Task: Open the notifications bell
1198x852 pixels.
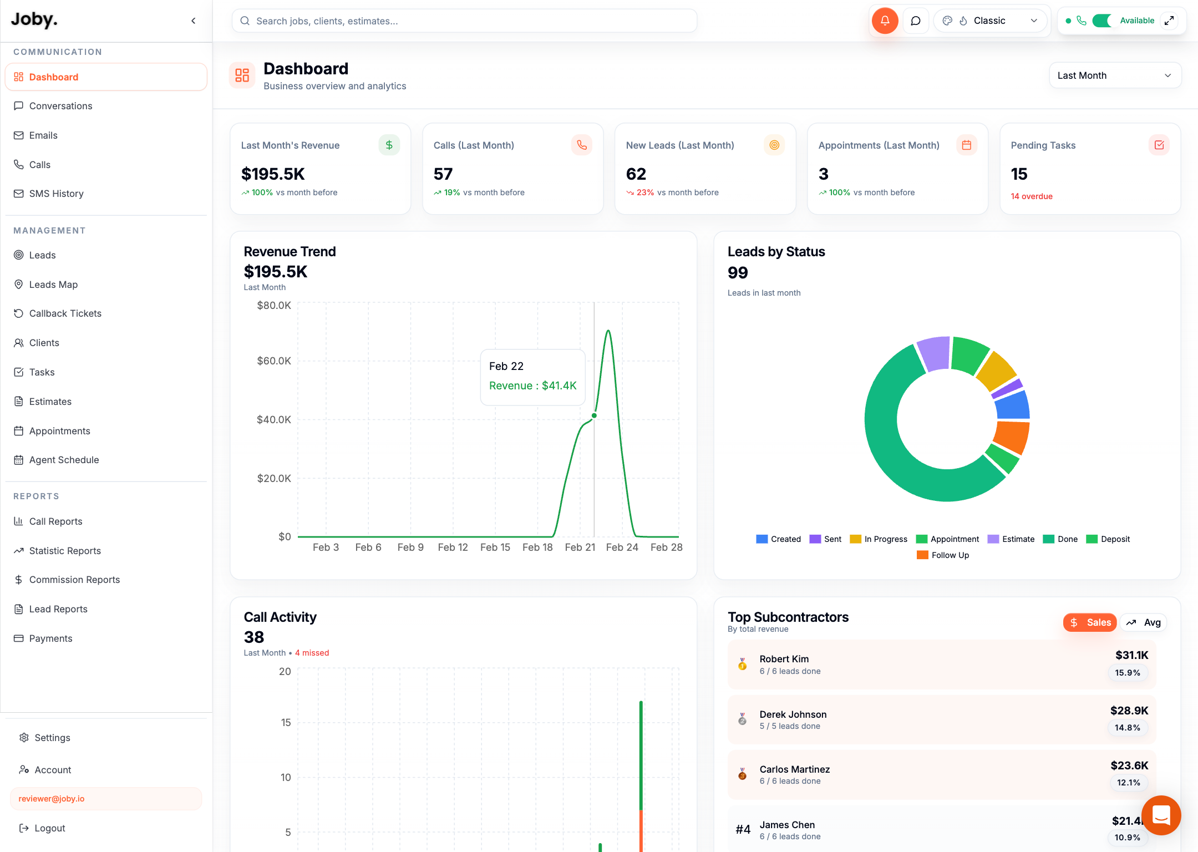Action: coord(885,21)
